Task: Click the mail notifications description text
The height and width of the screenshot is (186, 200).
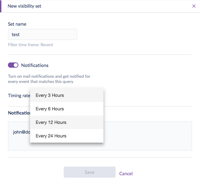Action: click(x=49, y=79)
